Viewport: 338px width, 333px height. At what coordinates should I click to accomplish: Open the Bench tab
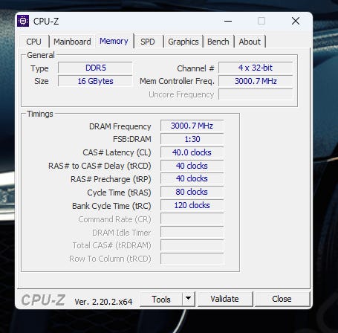[218, 42]
